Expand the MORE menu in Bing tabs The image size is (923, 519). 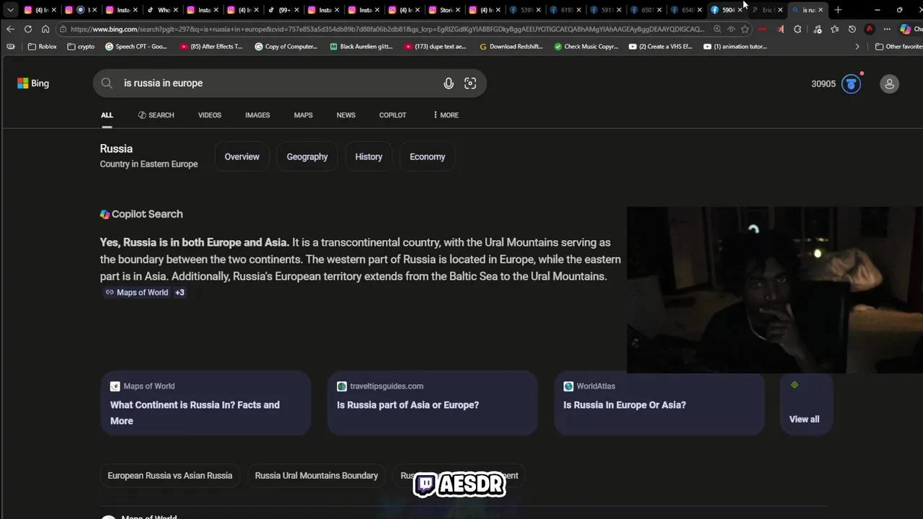coord(446,115)
